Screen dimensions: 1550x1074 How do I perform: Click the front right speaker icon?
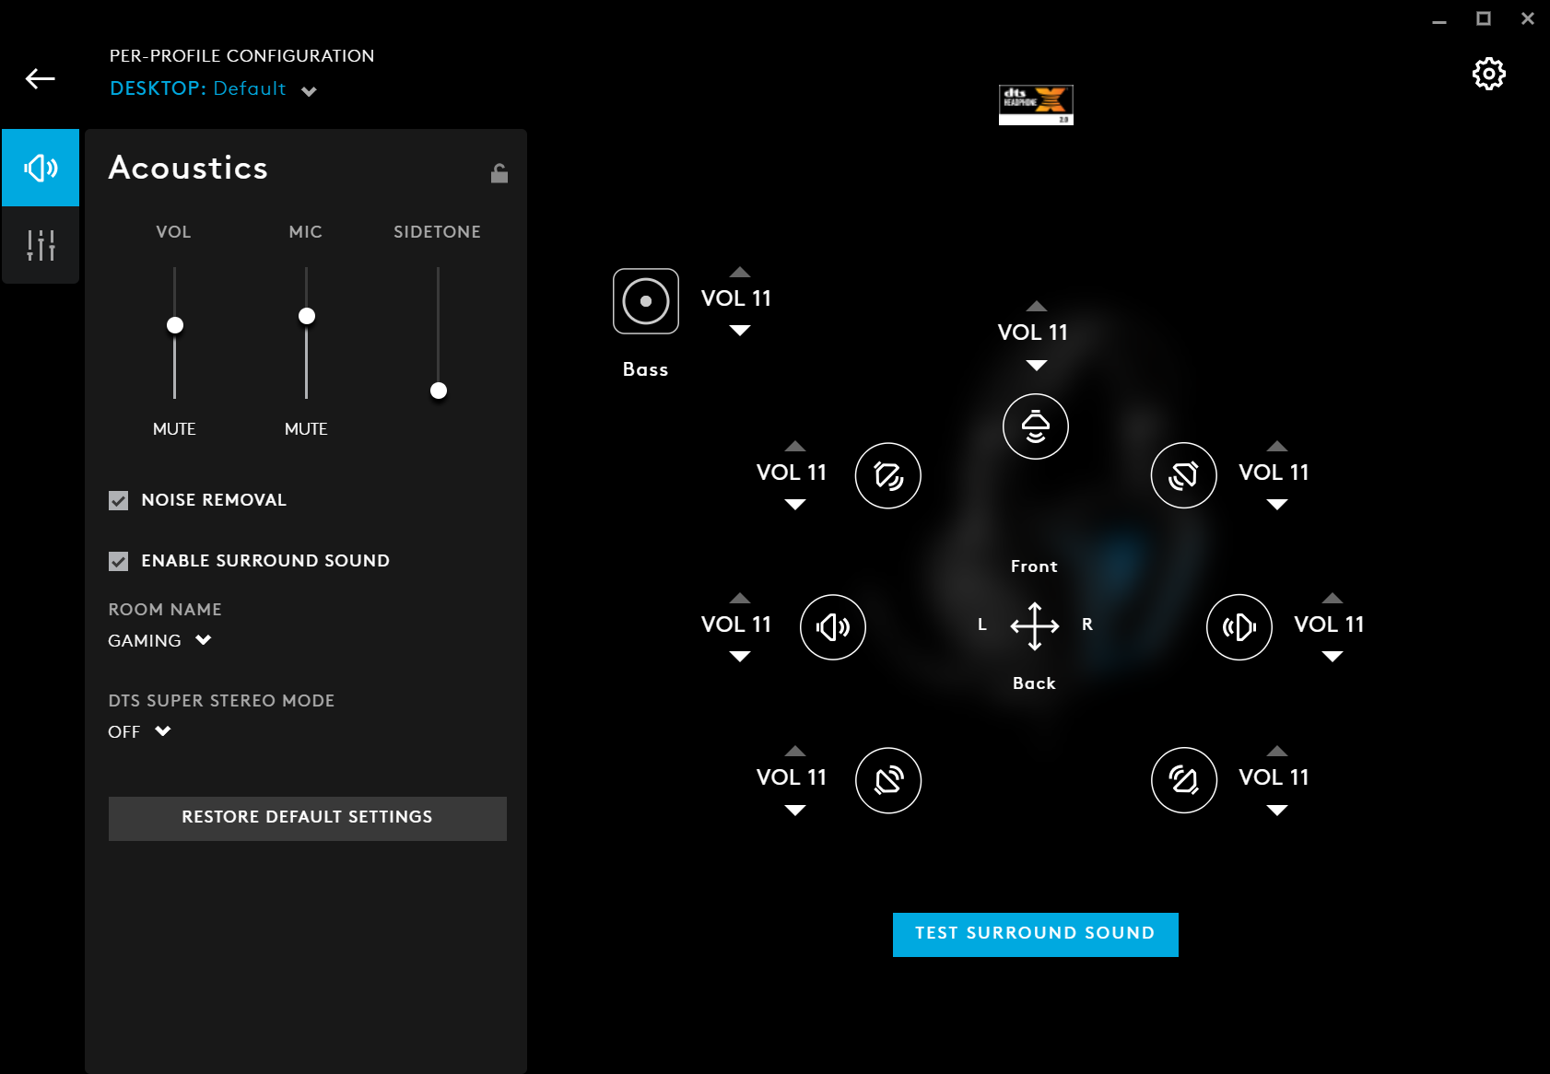tap(1183, 475)
